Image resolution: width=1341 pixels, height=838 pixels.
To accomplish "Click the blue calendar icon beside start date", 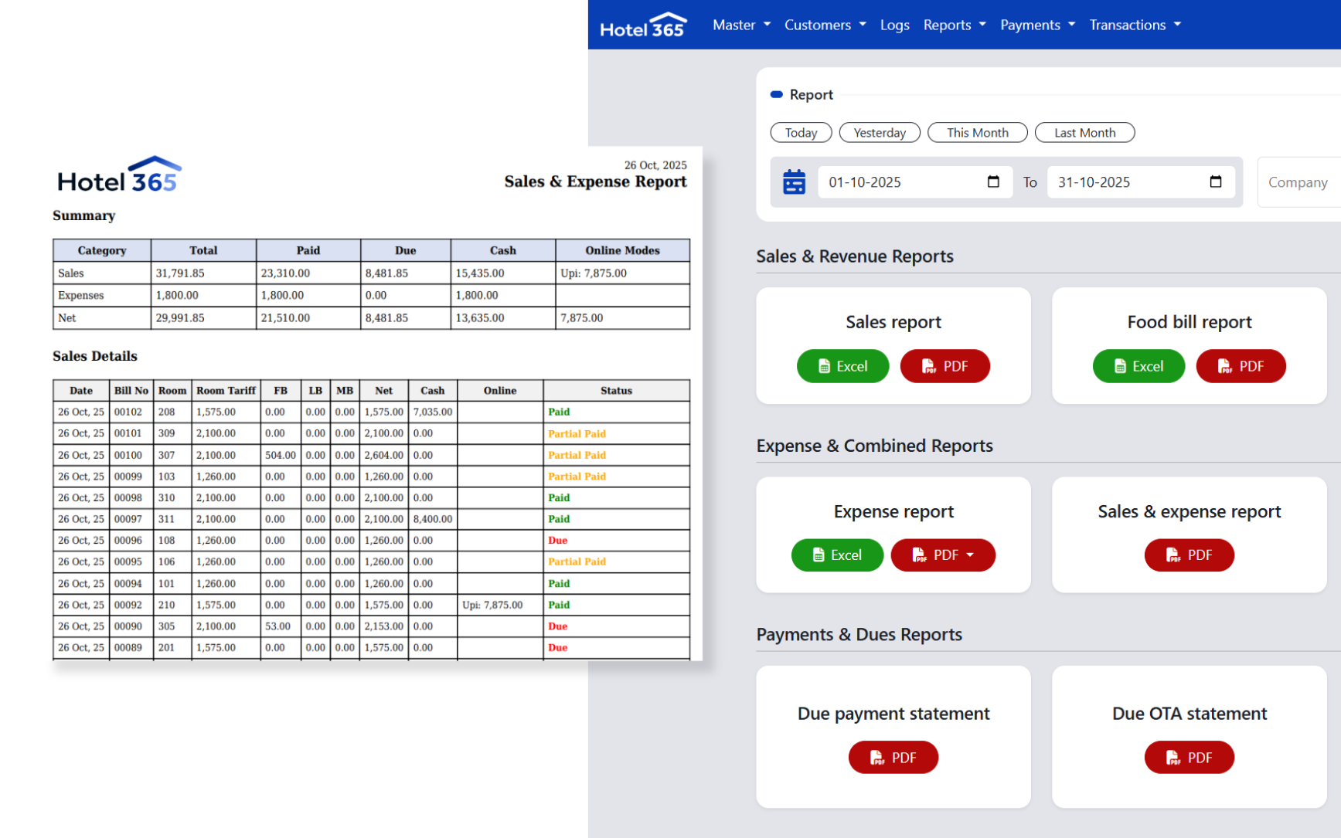I will (794, 182).
